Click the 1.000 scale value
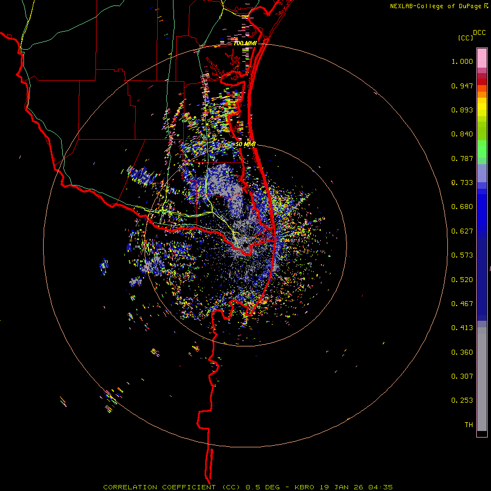This screenshot has width=491, height=491. click(x=462, y=61)
